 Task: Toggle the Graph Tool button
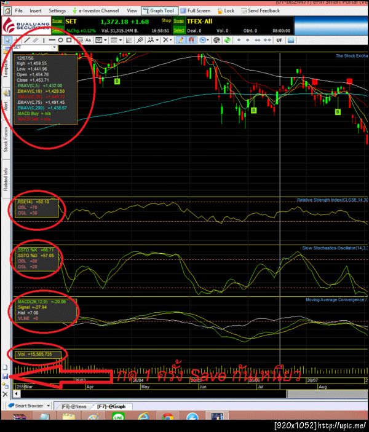click(x=159, y=10)
